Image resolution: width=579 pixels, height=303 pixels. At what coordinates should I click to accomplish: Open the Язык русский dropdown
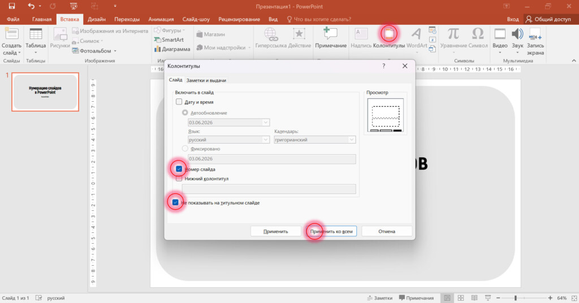tap(229, 140)
